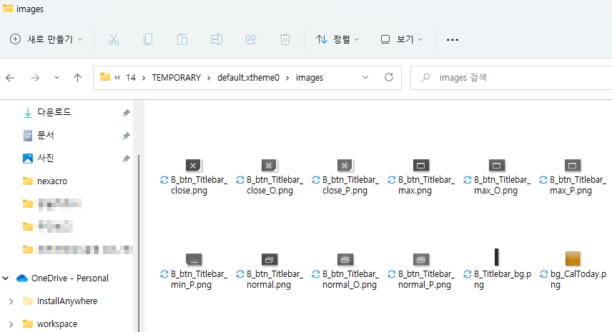Expand the InstallAnywhere folder node

(x=11, y=301)
